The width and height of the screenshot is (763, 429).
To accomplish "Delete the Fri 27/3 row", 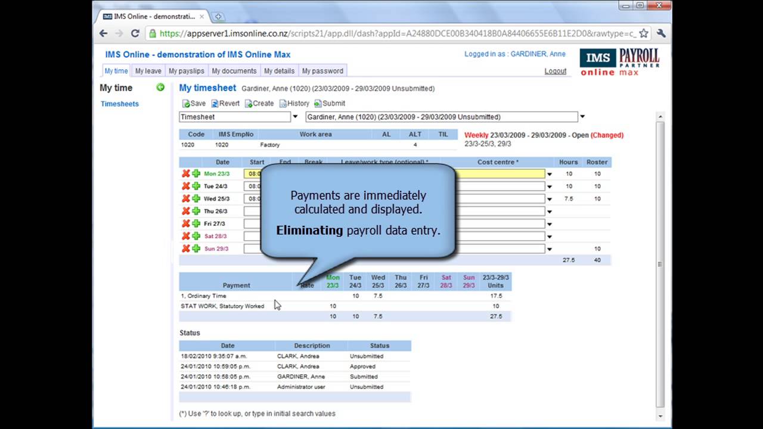I will (x=186, y=223).
